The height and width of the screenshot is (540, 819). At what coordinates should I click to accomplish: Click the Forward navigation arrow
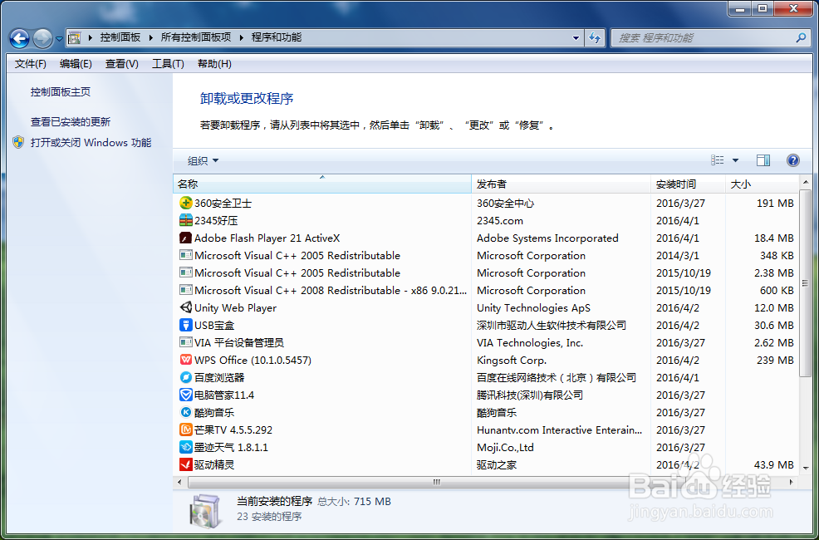tap(42, 38)
